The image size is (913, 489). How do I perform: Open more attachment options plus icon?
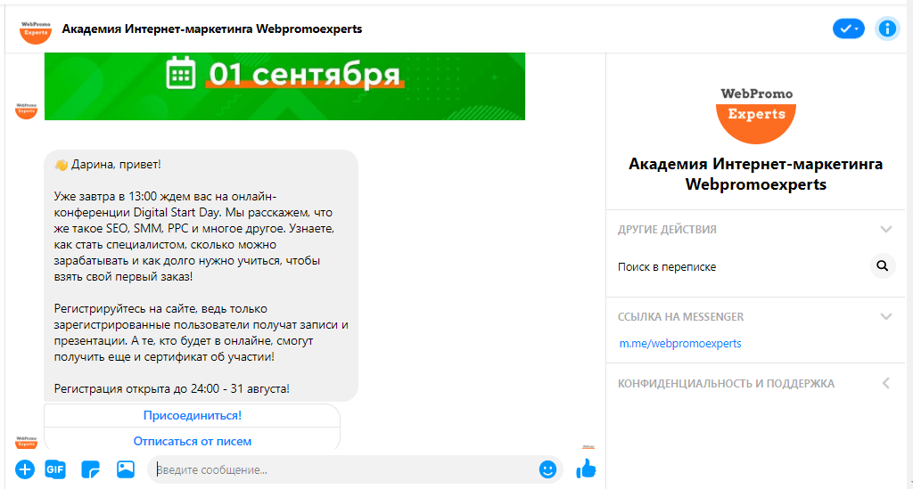pyautogui.click(x=24, y=469)
